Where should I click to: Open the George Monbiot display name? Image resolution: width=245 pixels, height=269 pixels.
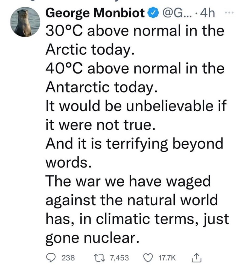pos(96,13)
